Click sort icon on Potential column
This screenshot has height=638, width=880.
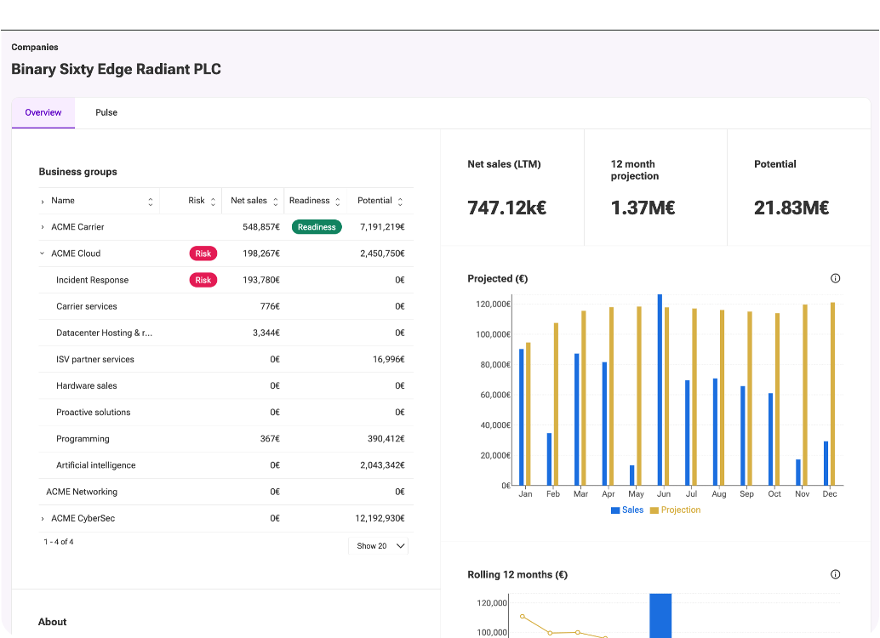[x=400, y=202]
